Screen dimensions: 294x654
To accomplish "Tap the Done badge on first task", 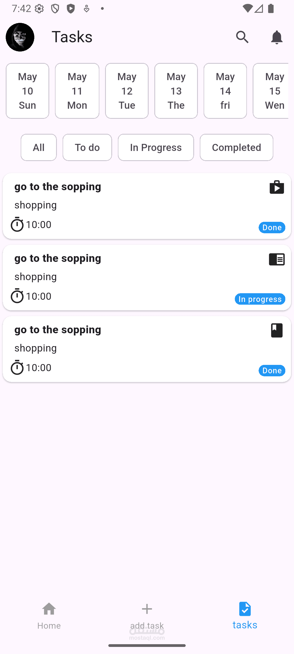I will coord(272,228).
